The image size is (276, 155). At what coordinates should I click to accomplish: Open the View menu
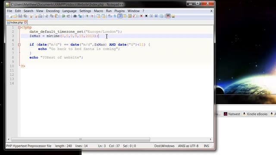[40, 11]
